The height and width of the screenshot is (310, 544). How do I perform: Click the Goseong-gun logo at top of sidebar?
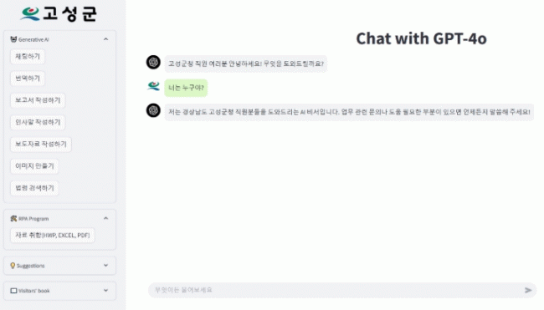click(x=59, y=14)
